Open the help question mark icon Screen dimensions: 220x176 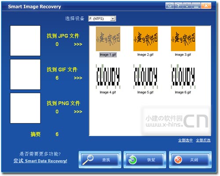pos(178,6)
